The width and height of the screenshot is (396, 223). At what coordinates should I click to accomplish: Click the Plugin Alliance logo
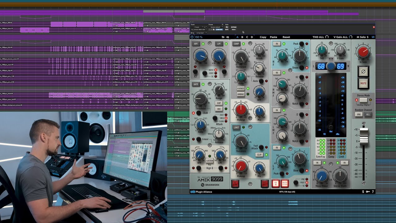pyautogui.click(x=201, y=192)
